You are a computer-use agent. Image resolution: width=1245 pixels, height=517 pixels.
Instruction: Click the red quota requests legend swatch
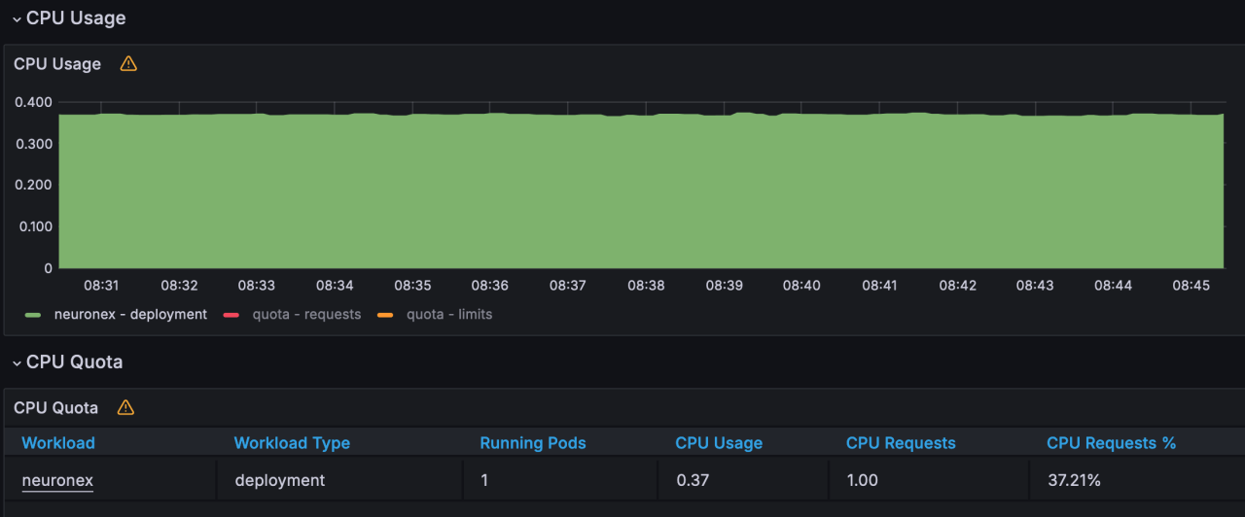point(231,315)
